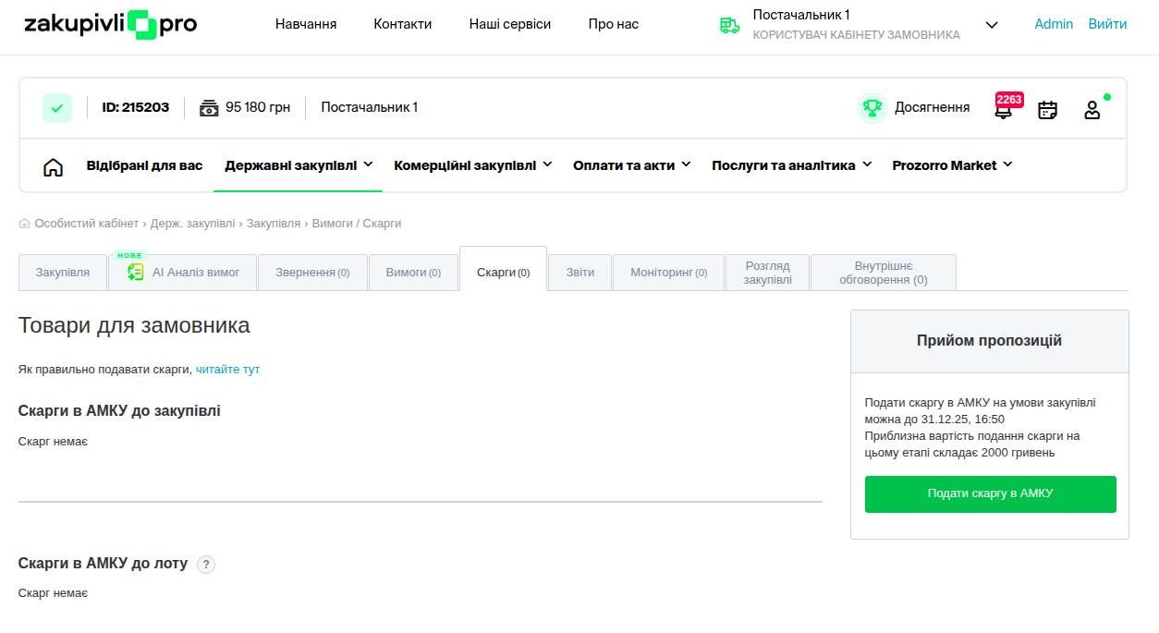Expand the Державні закупівлі dropdown menu
The height and width of the screenshot is (633, 1159).
point(299,165)
